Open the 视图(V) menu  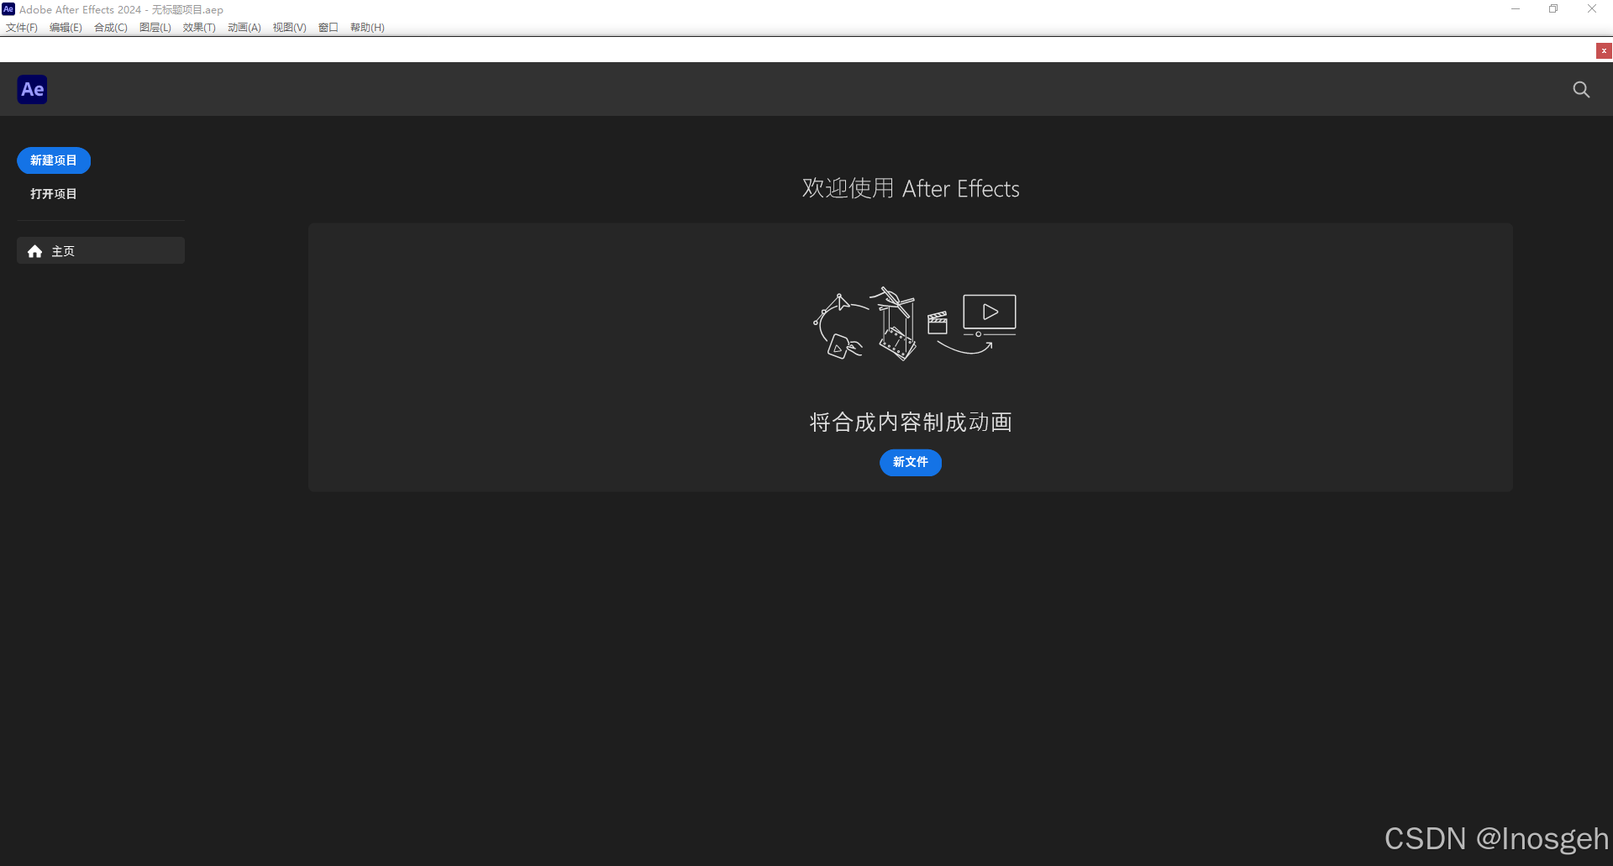pos(290,28)
